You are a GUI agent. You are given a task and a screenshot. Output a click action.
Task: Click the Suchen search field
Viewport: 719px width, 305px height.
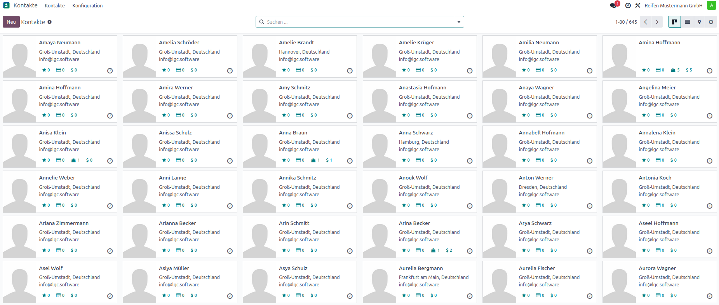[x=357, y=22]
